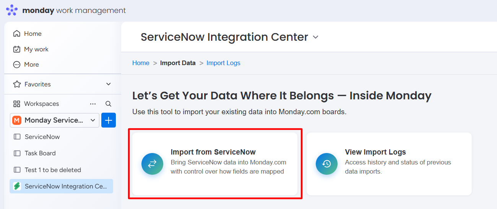Expand the Favorites section chevron
Screen dimensions: 497x209
click(x=109, y=84)
